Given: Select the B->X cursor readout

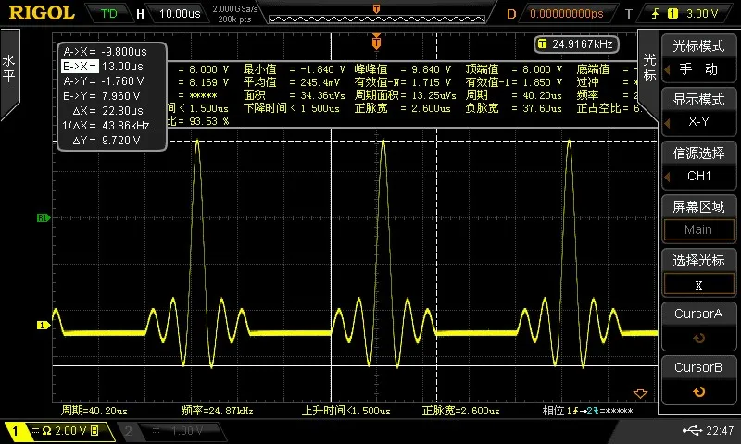Looking at the screenshot, I should (x=103, y=67).
